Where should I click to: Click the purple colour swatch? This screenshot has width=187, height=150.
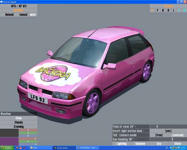click(x=9, y=141)
